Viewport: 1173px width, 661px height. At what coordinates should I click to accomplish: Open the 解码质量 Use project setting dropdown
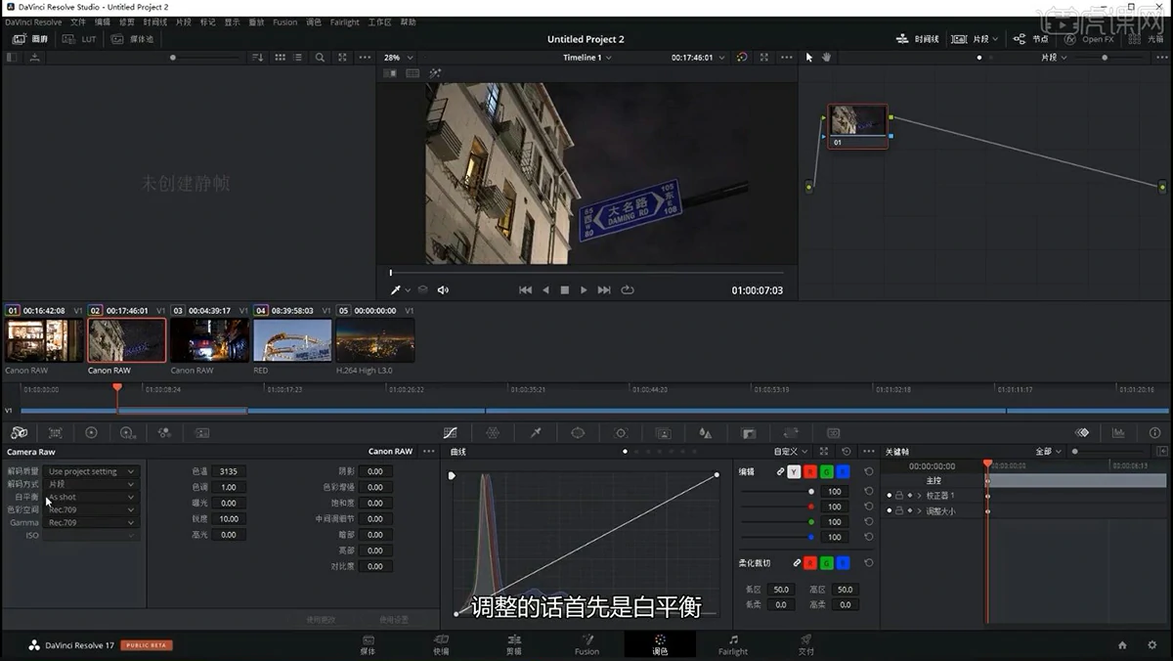[x=92, y=471]
